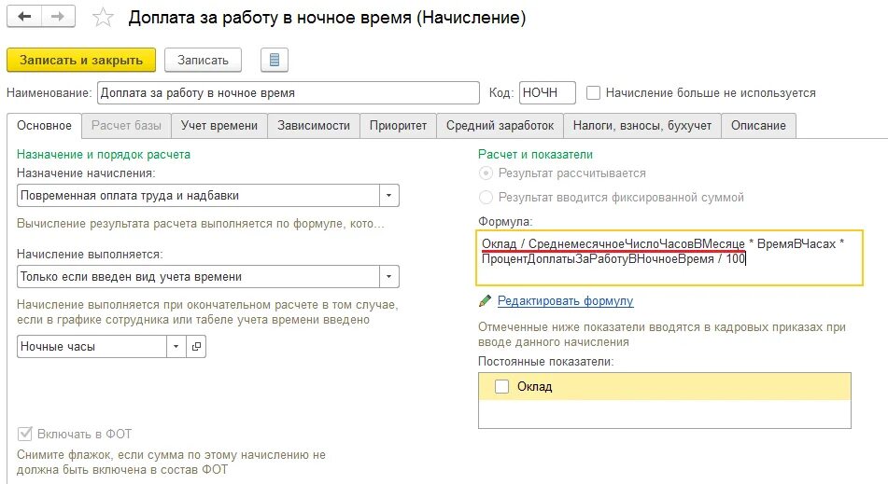Check the Оклад indicator checkbox

(501, 387)
